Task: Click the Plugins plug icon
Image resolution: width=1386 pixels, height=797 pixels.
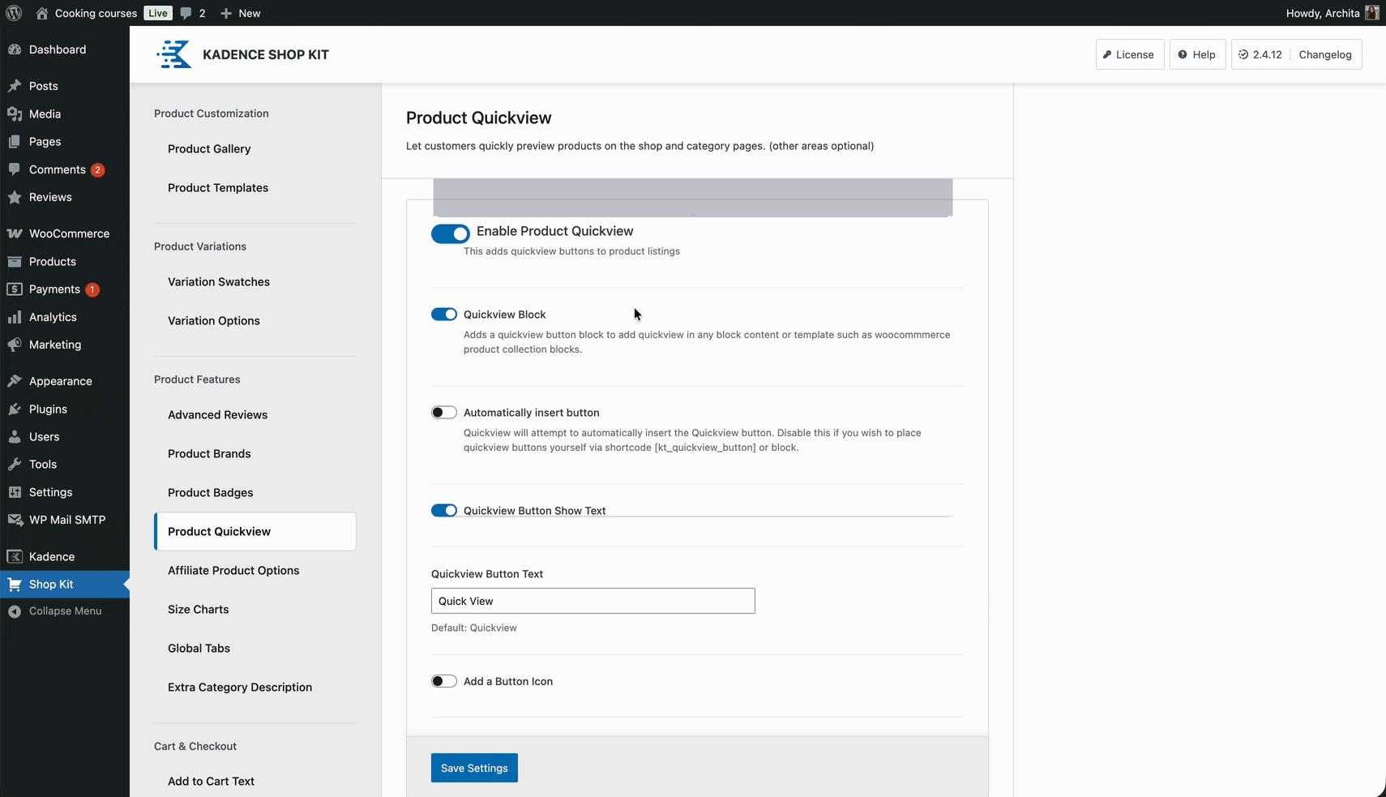Action: click(15, 409)
